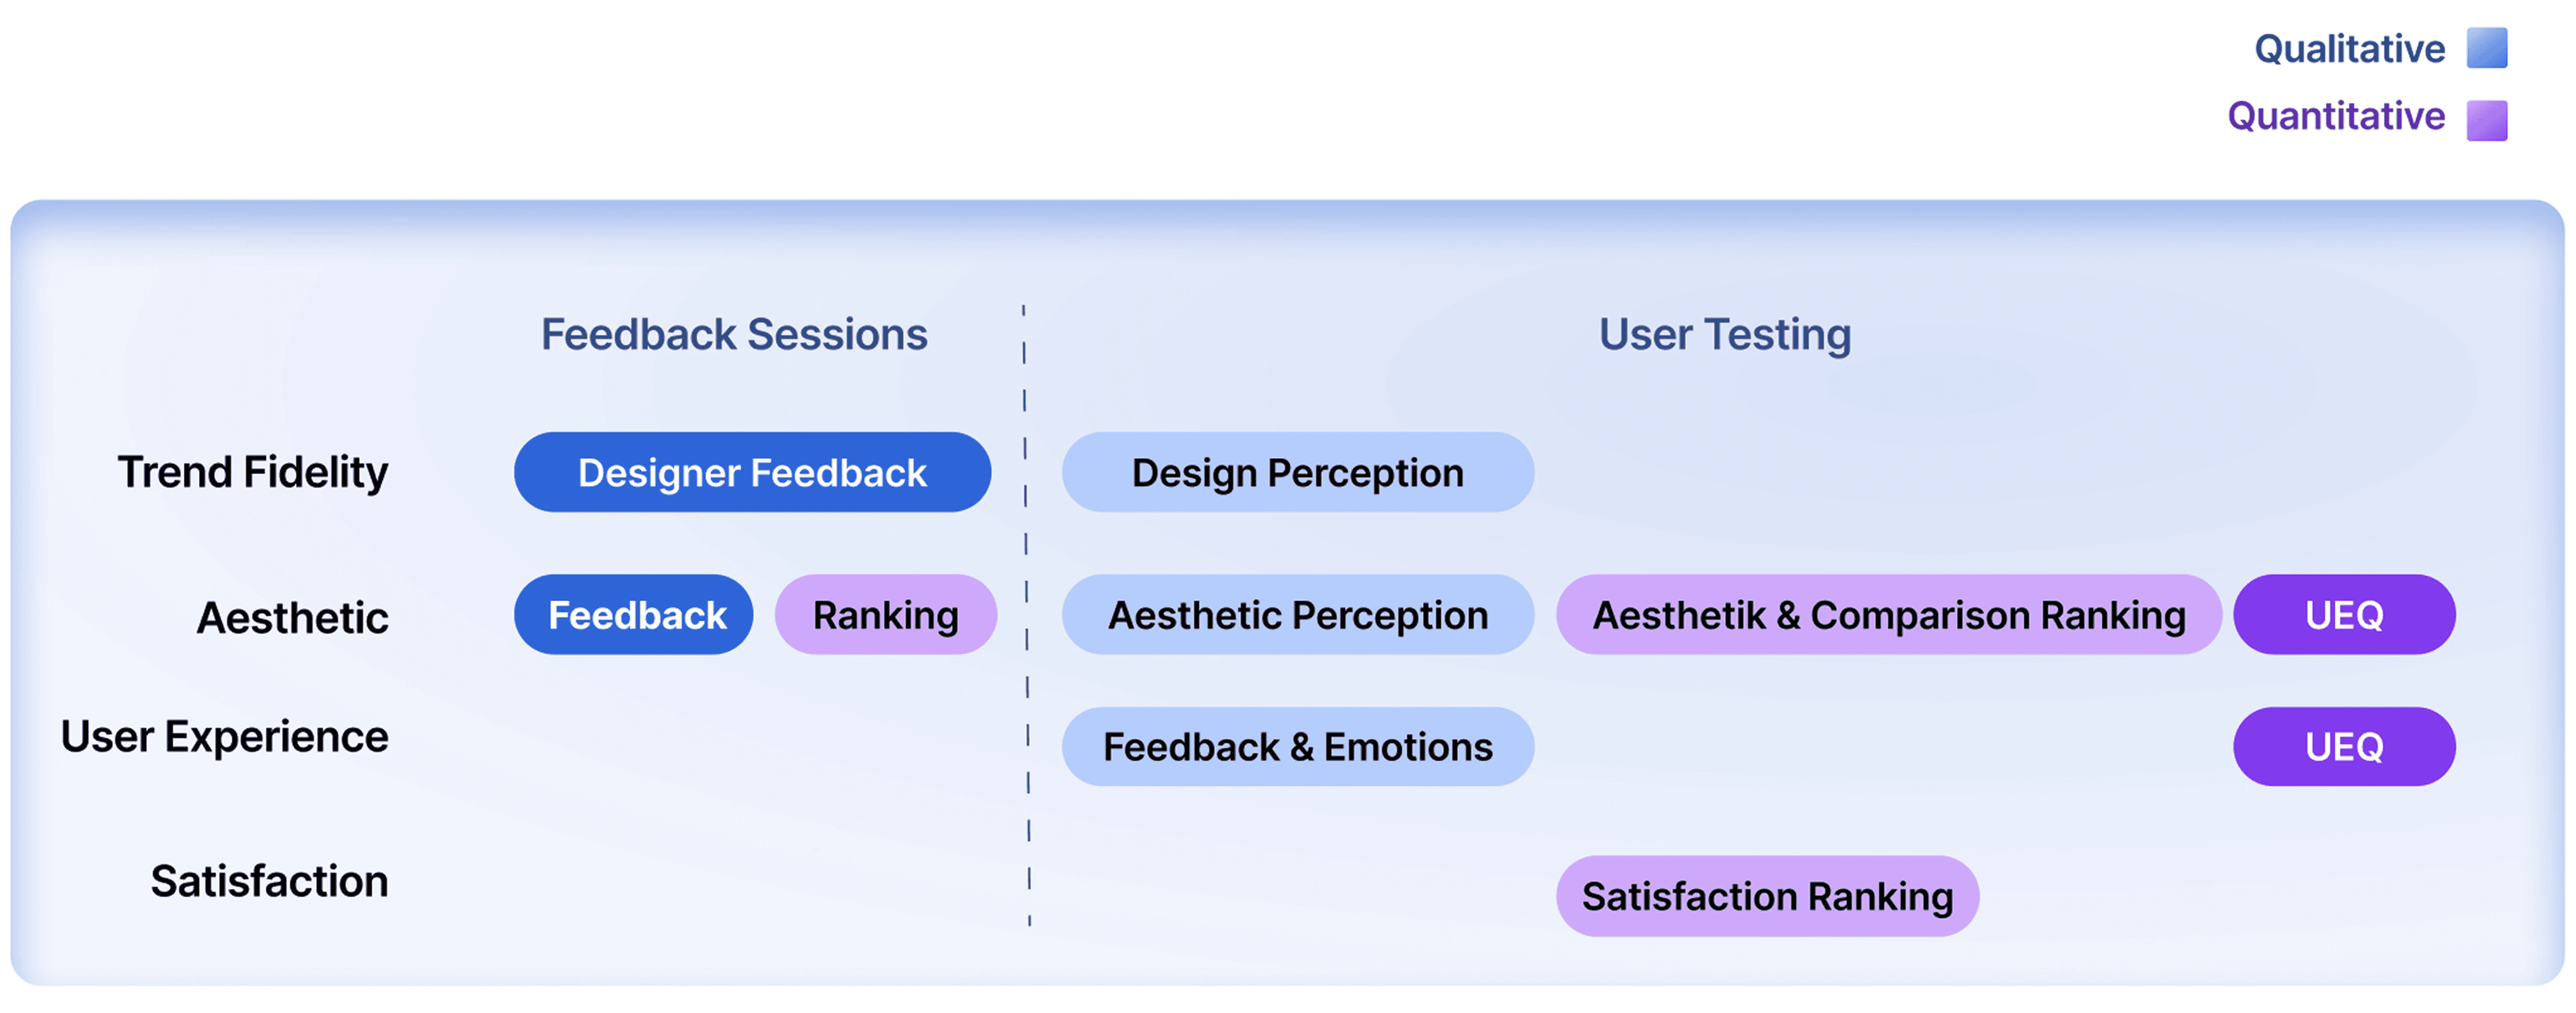
Task: Click the Aesthetic row label
Action: point(292,617)
